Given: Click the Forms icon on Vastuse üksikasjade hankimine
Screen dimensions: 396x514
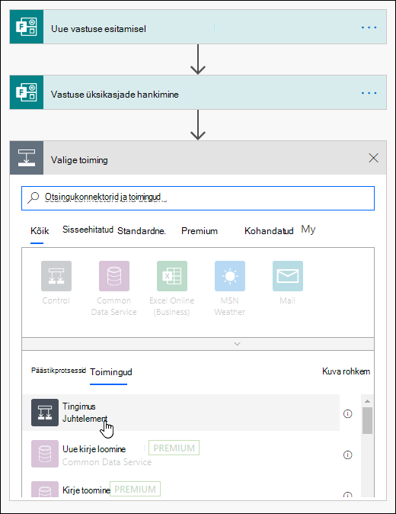Looking at the screenshot, I should click(x=27, y=92).
